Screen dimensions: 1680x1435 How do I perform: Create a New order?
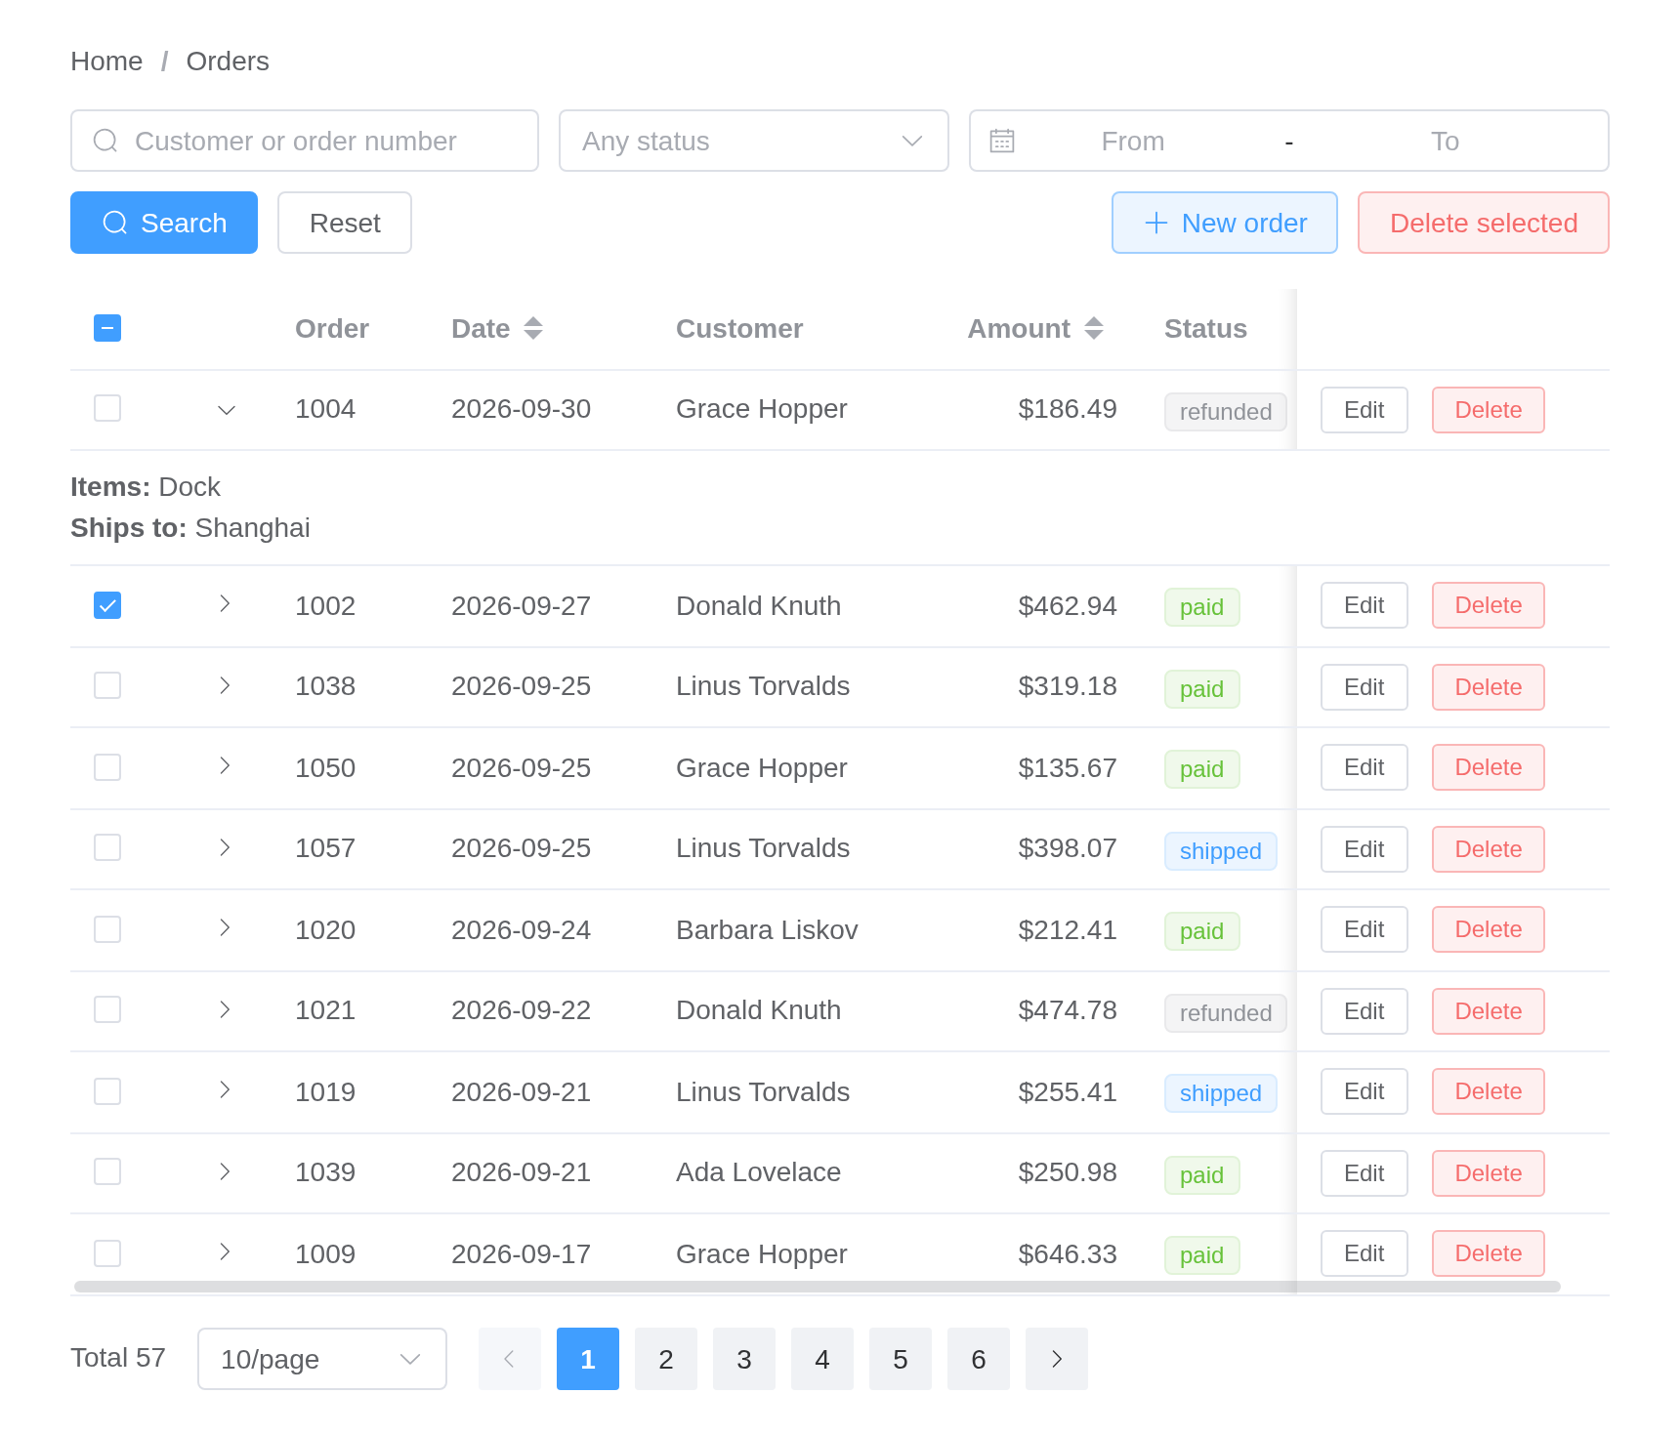coord(1225,223)
